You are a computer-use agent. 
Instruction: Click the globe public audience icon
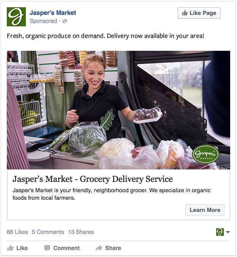pos(65,21)
